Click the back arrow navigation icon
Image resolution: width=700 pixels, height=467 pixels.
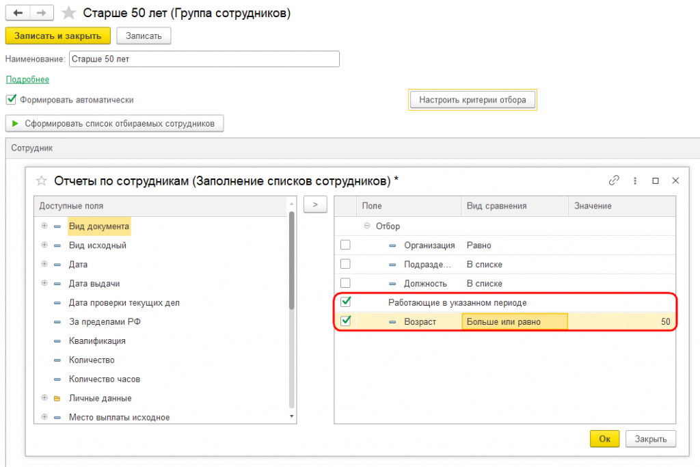18,13
